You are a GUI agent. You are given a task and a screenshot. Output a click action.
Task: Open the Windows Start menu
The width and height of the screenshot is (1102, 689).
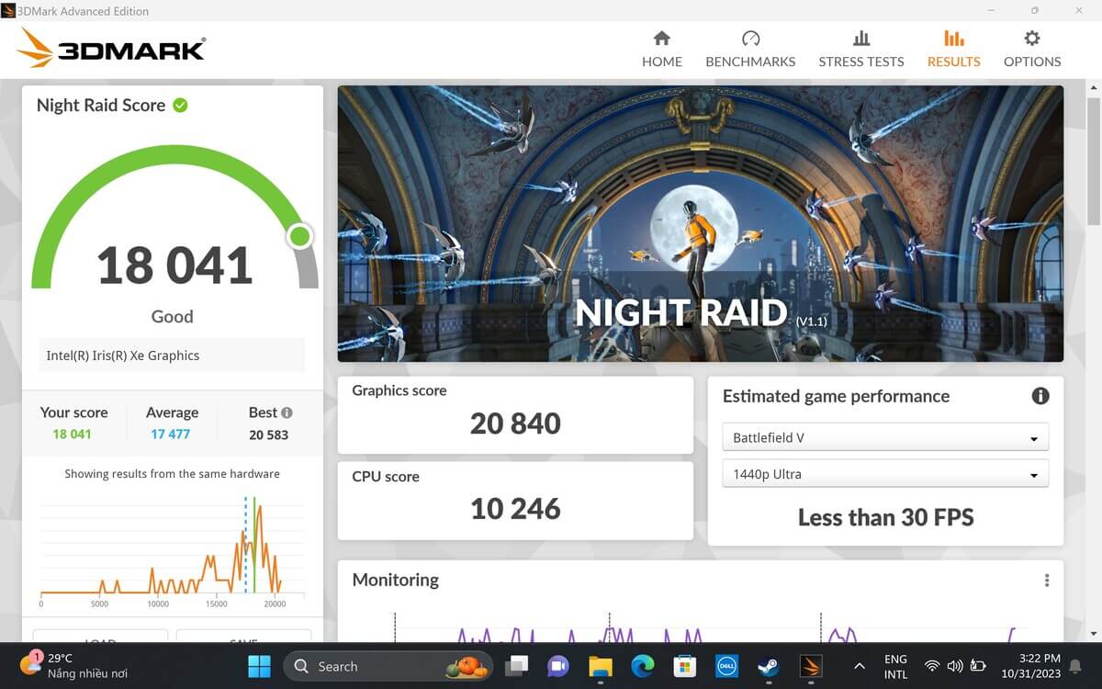[259, 666]
